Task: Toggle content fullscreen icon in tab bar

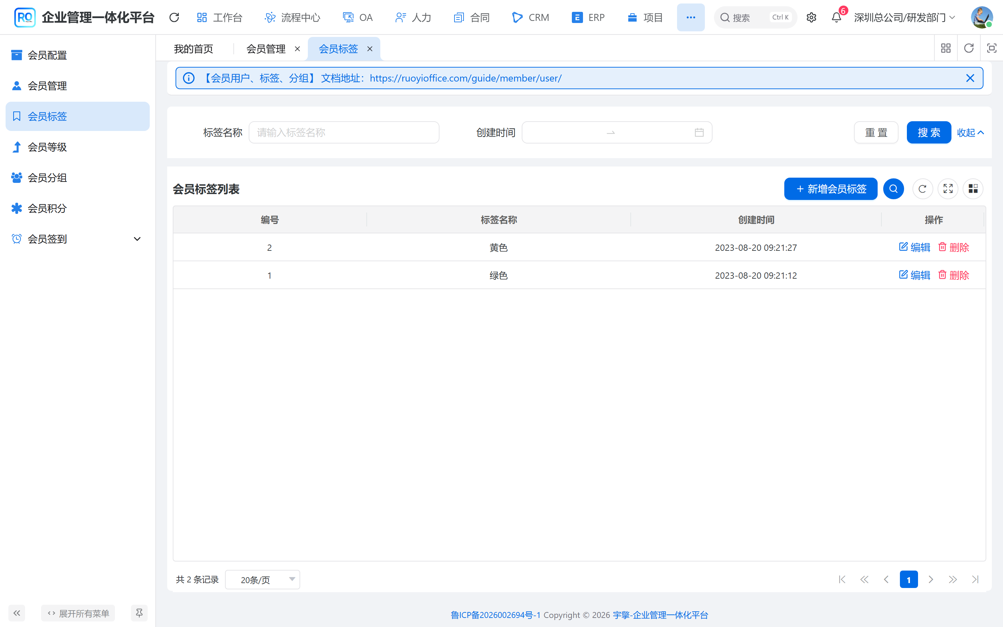Action: pos(992,48)
